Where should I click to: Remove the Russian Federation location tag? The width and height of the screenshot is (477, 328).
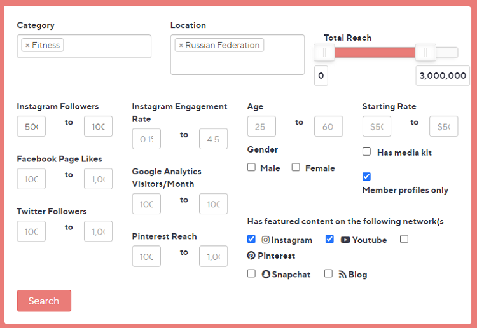(x=181, y=46)
